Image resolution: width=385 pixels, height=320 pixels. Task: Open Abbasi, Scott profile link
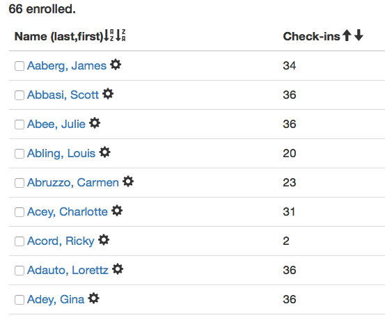(63, 95)
